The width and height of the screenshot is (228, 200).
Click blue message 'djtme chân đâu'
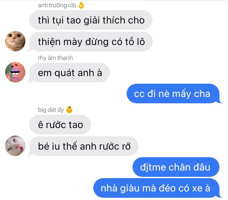point(176,167)
